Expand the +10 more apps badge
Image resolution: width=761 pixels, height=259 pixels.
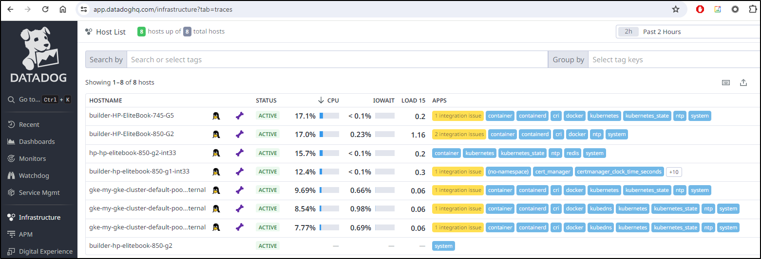673,172
